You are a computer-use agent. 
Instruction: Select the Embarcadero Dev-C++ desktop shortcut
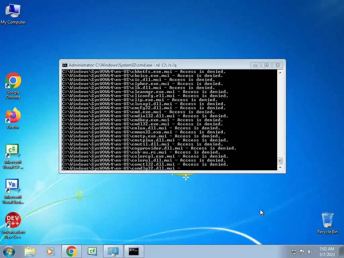[13, 225]
